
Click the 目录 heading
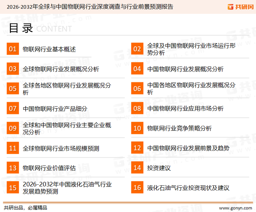click(21, 28)
